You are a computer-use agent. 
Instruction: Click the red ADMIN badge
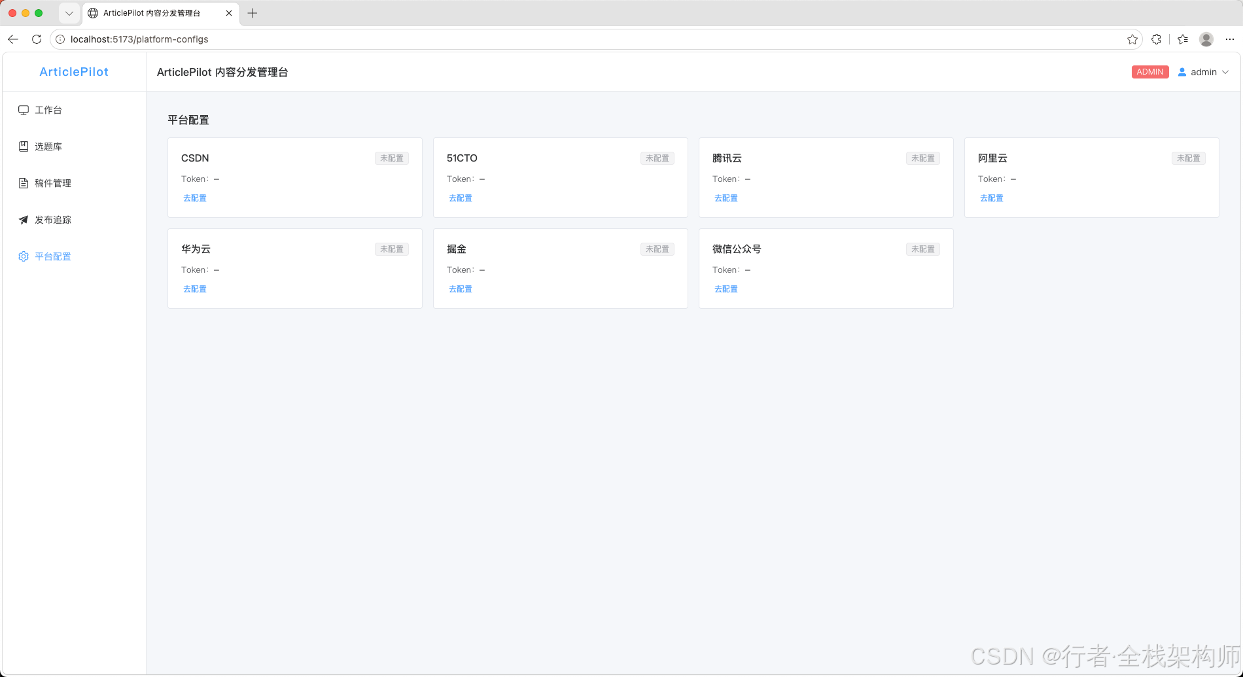click(x=1150, y=72)
